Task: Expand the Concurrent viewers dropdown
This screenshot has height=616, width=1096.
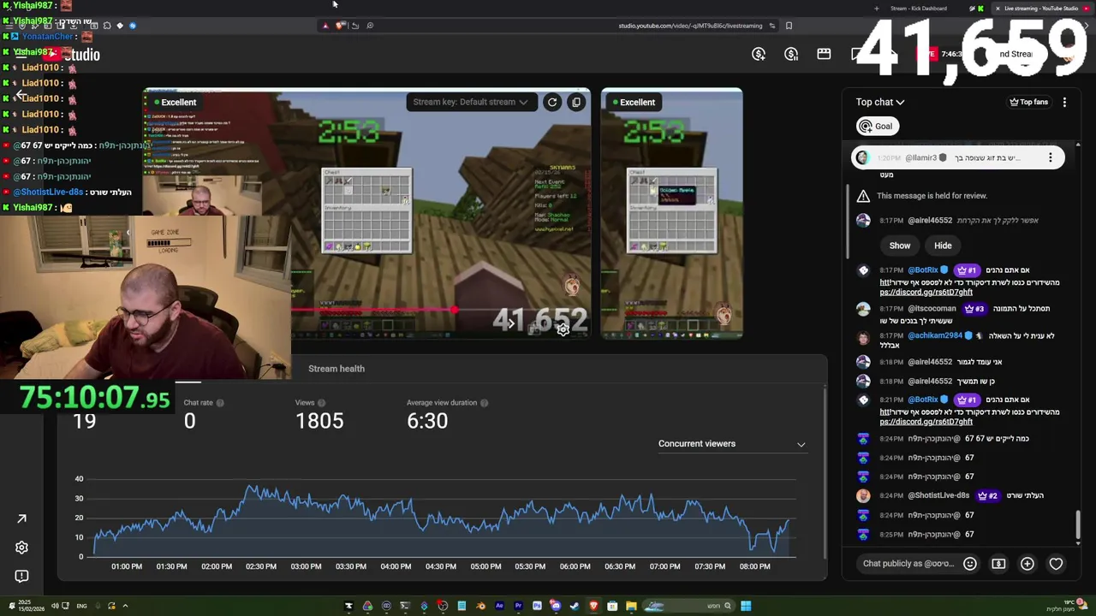Action: click(x=732, y=443)
